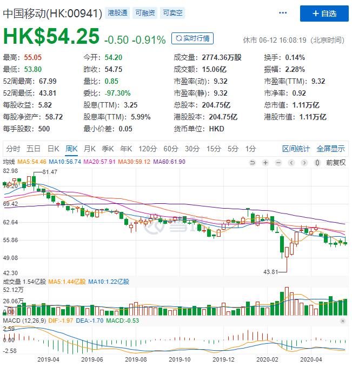Add stock with 自选 button
The height and width of the screenshot is (367, 352).
[x=324, y=14]
